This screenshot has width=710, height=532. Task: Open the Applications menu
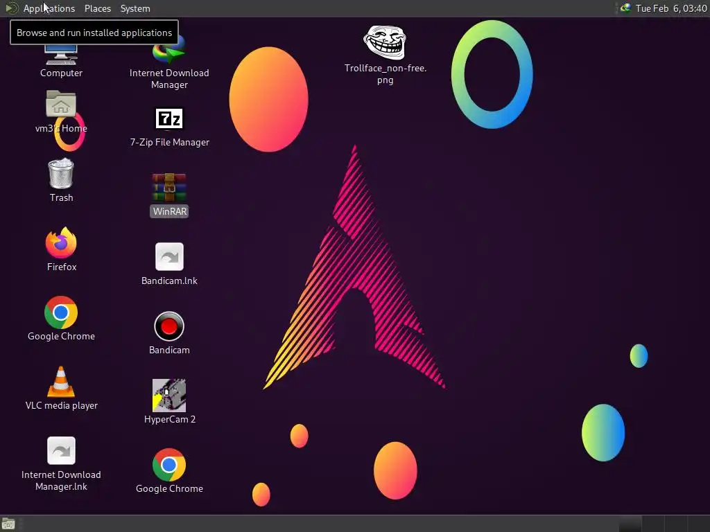tap(49, 8)
